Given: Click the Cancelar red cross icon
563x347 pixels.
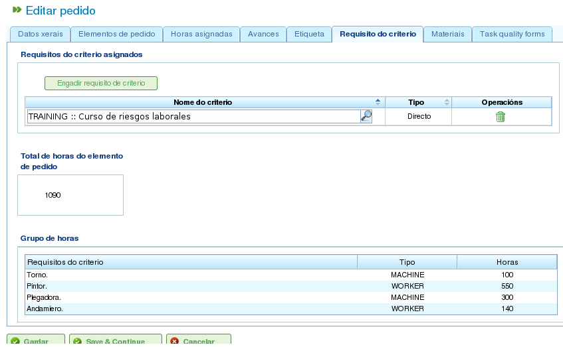Looking at the screenshot, I should (175, 341).
